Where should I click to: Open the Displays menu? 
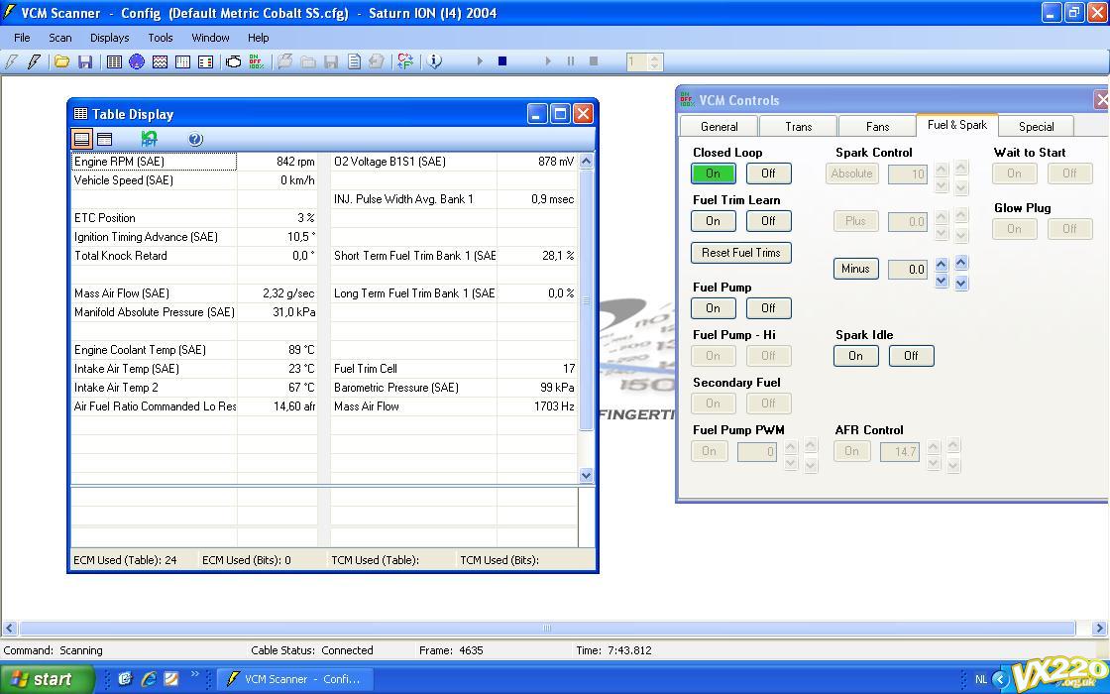(110, 38)
